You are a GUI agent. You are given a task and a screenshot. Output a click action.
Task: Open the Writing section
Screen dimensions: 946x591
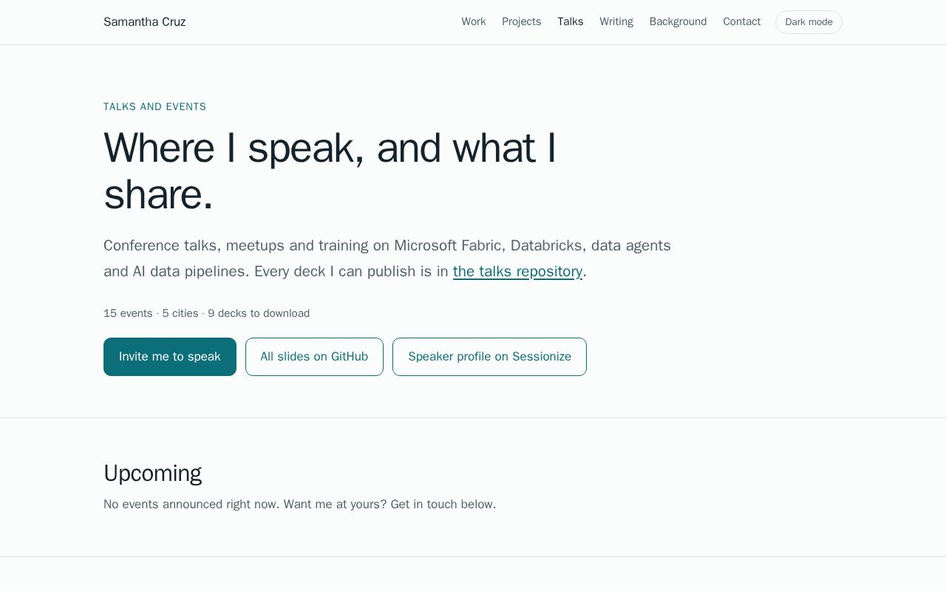(x=616, y=22)
